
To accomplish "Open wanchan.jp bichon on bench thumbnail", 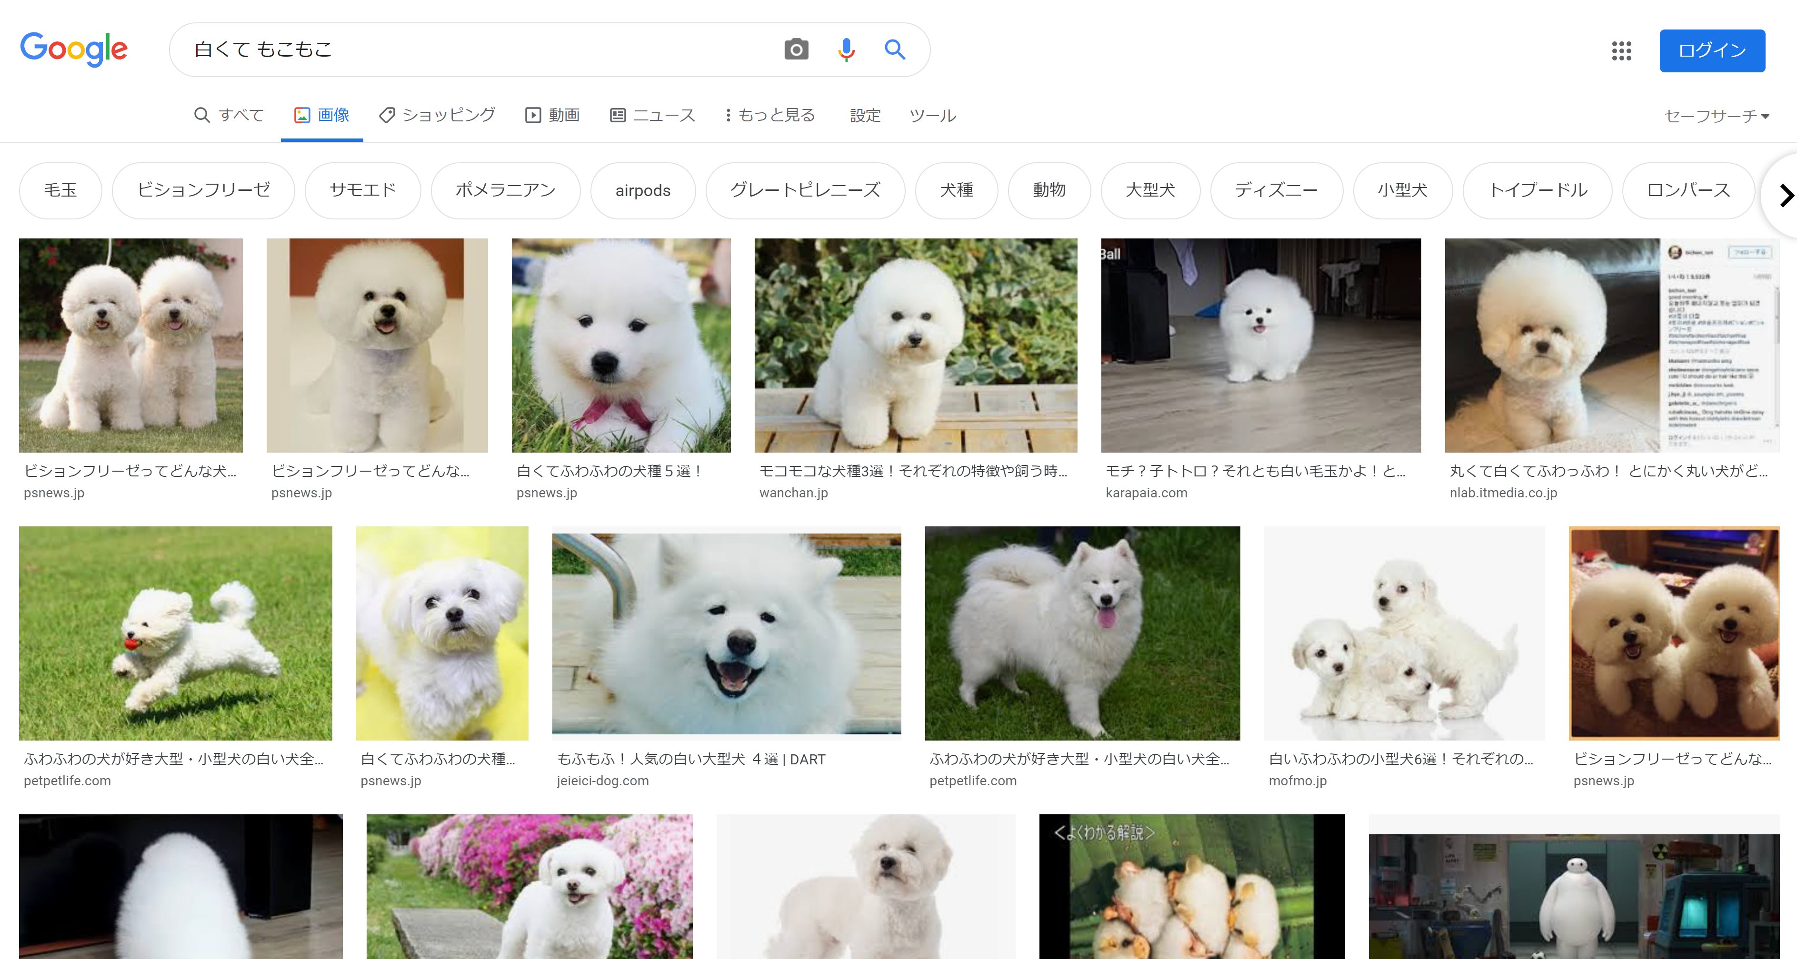I will click(x=915, y=345).
